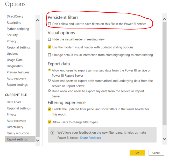Uncheck 'Enable the updated filter pane' checkbox

click(50, 109)
